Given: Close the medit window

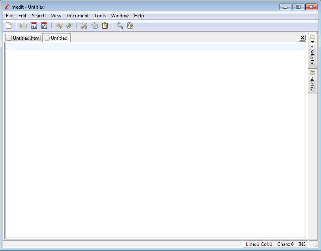Looking at the screenshot, I should pos(311,7).
